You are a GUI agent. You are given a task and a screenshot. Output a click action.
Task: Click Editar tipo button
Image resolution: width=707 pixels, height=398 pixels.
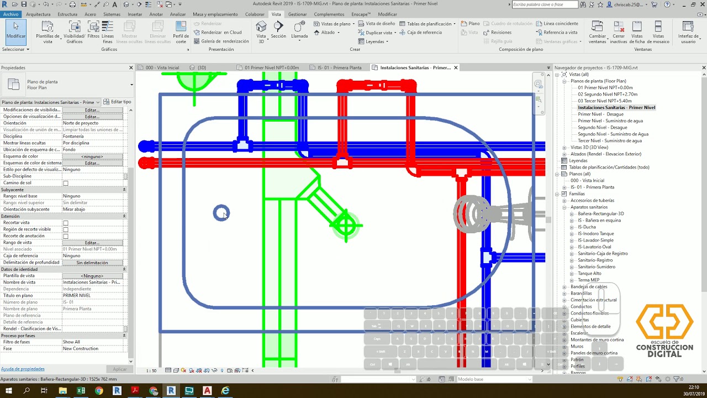(x=117, y=102)
